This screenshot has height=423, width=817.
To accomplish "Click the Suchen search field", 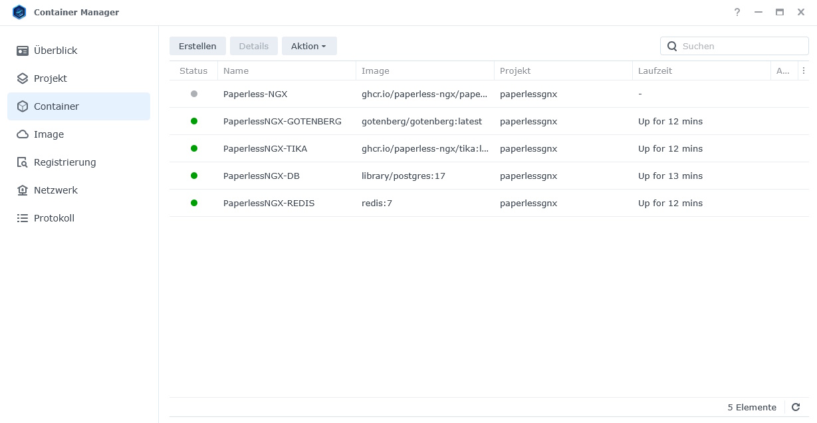I will coord(735,46).
